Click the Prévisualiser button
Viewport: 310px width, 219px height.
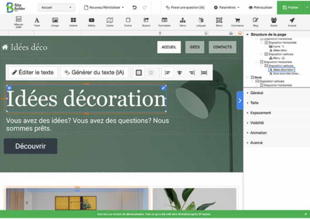click(x=261, y=7)
